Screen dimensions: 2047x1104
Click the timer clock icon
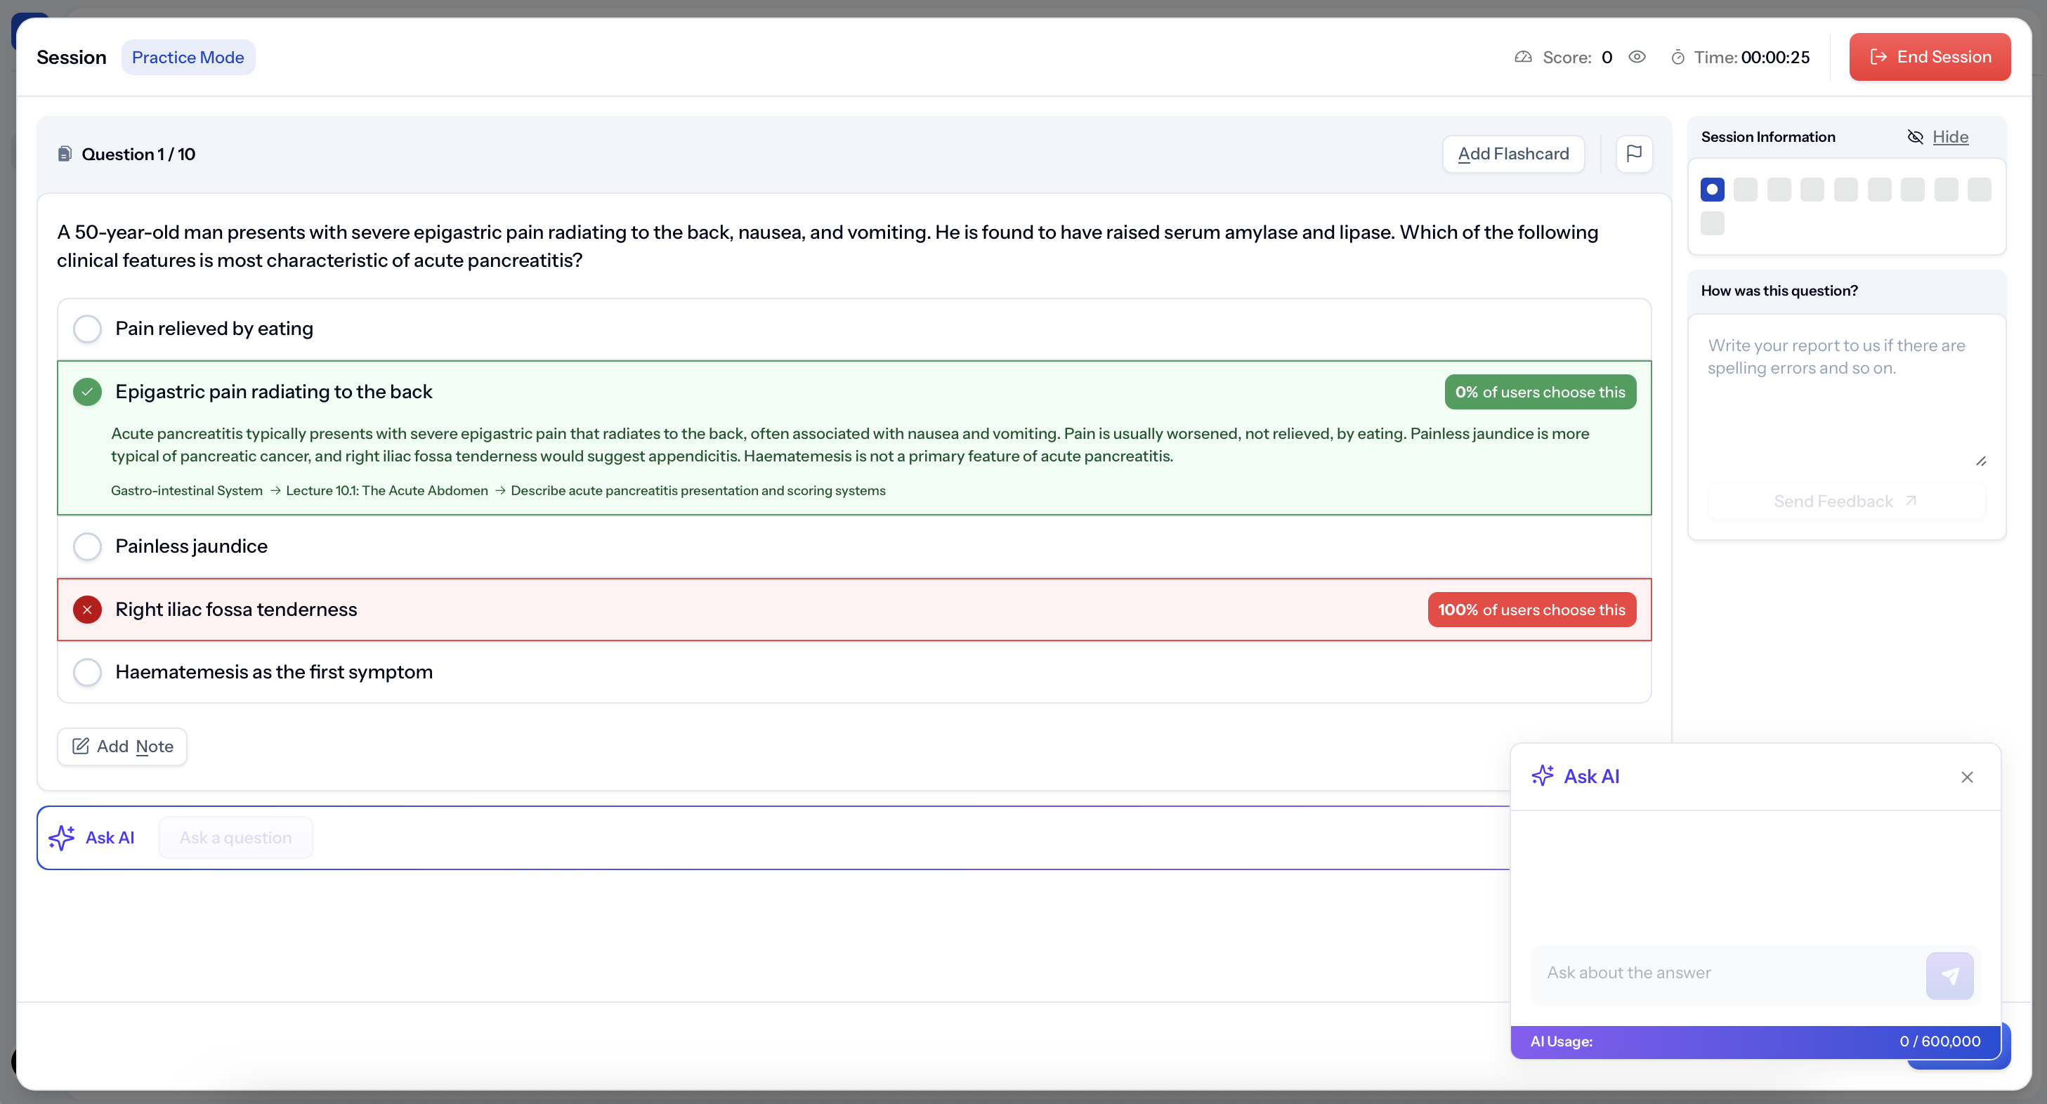[x=1678, y=57]
